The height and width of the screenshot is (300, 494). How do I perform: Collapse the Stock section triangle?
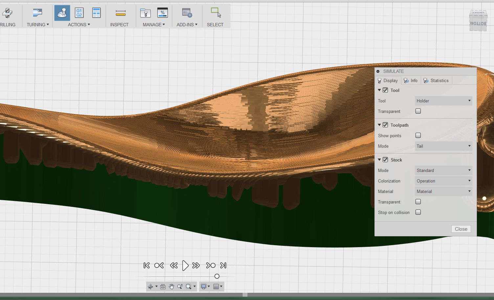click(x=379, y=160)
